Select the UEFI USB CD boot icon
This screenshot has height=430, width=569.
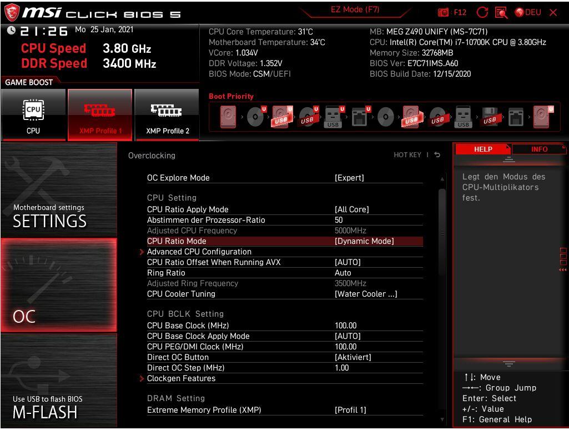pos(309,117)
